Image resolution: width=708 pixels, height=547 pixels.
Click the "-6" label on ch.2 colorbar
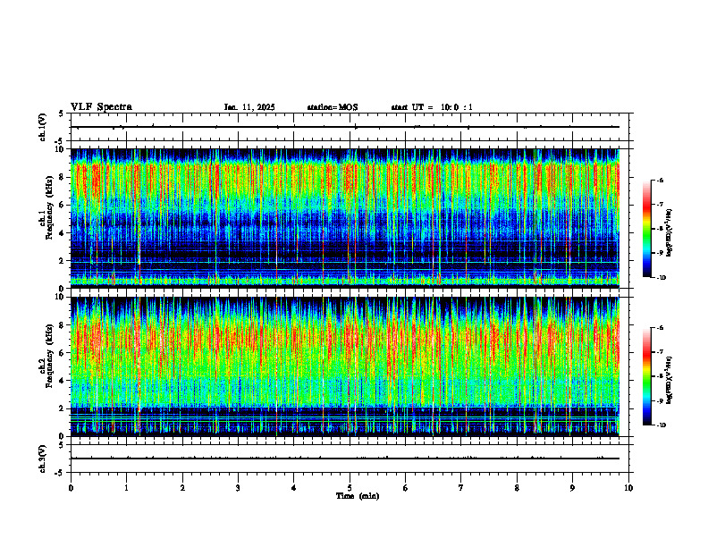point(660,328)
